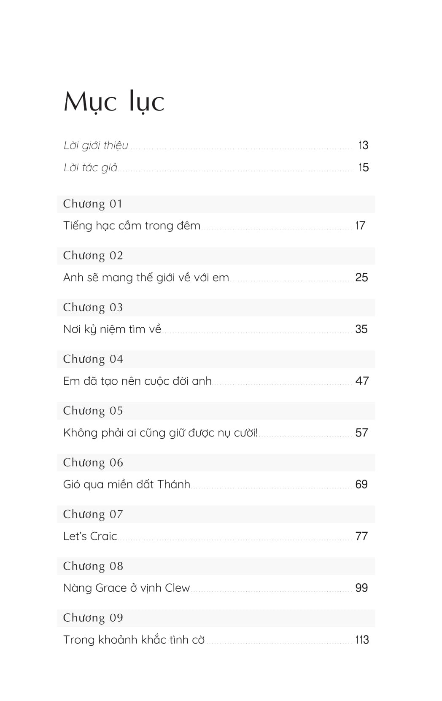Click the "Mục lục" heading

tap(114, 102)
